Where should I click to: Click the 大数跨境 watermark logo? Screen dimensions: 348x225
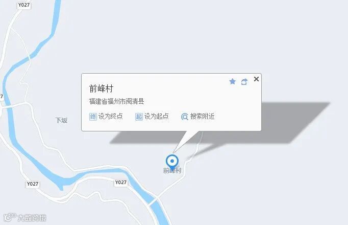point(25,217)
